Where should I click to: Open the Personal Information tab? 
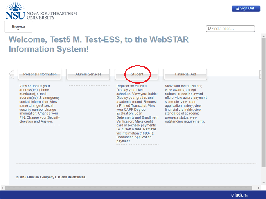pos(40,74)
